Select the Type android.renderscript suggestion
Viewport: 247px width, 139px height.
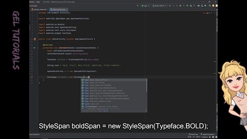113,101
